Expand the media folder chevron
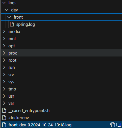The image size is (122, 128). (x=4, y=32)
